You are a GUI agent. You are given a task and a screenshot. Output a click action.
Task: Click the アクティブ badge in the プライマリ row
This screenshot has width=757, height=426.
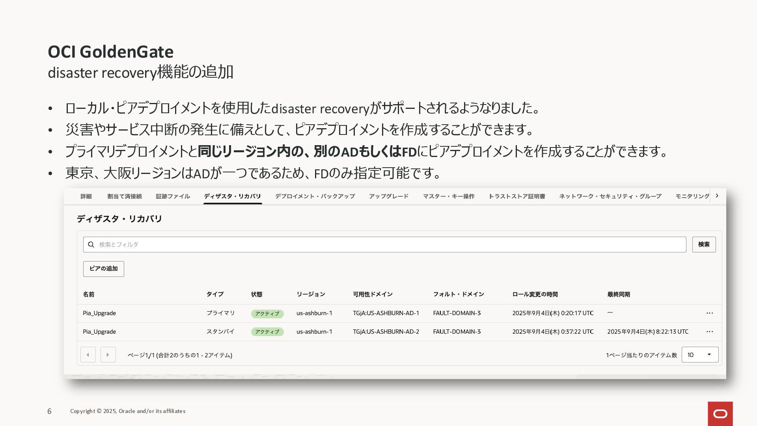(267, 314)
